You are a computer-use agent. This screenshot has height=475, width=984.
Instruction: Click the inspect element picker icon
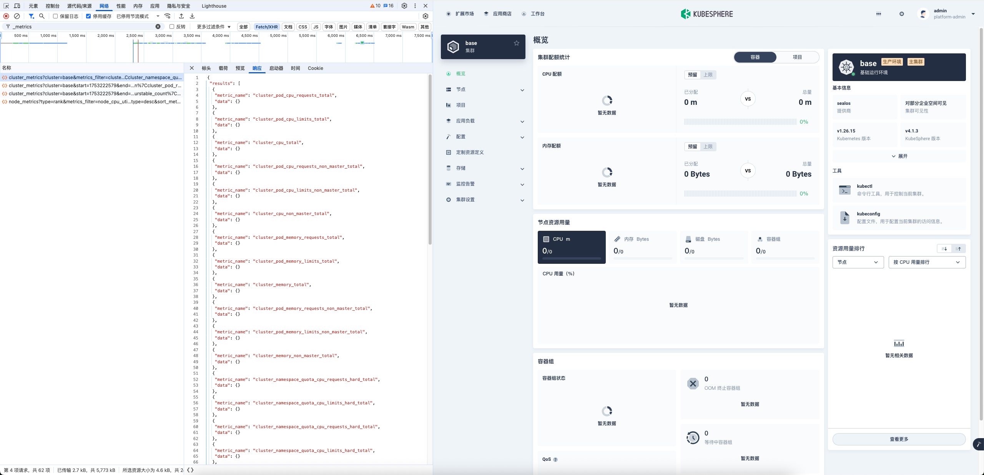pos(6,6)
